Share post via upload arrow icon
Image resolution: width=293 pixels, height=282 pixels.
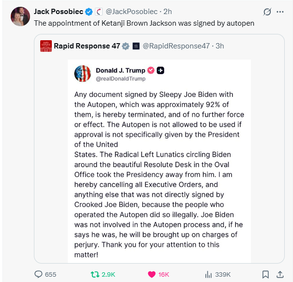280,274
